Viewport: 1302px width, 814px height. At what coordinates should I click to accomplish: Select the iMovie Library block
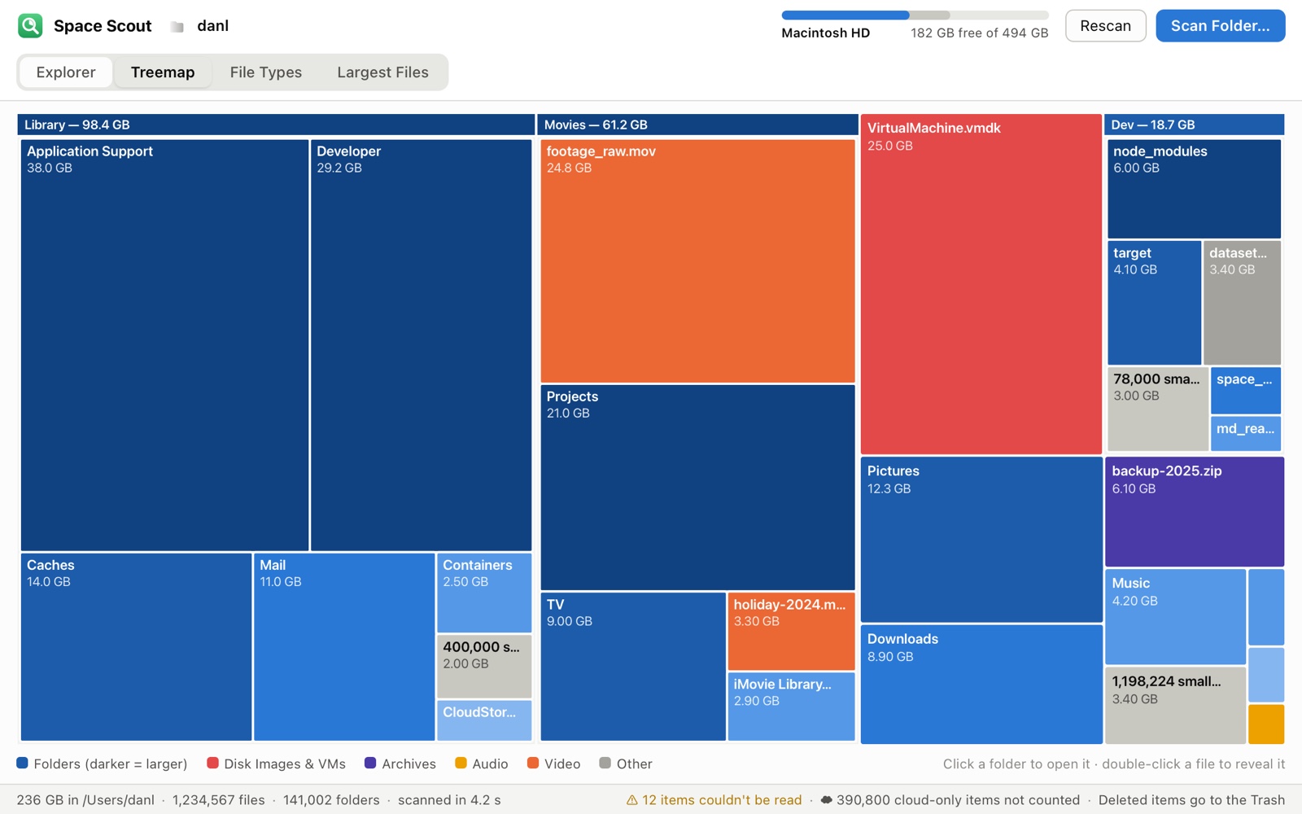(791, 707)
